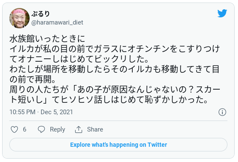Screen dimensions: 238x162
Task: Click the reply speech bubble icon
Action: click(x=41, y=129)
